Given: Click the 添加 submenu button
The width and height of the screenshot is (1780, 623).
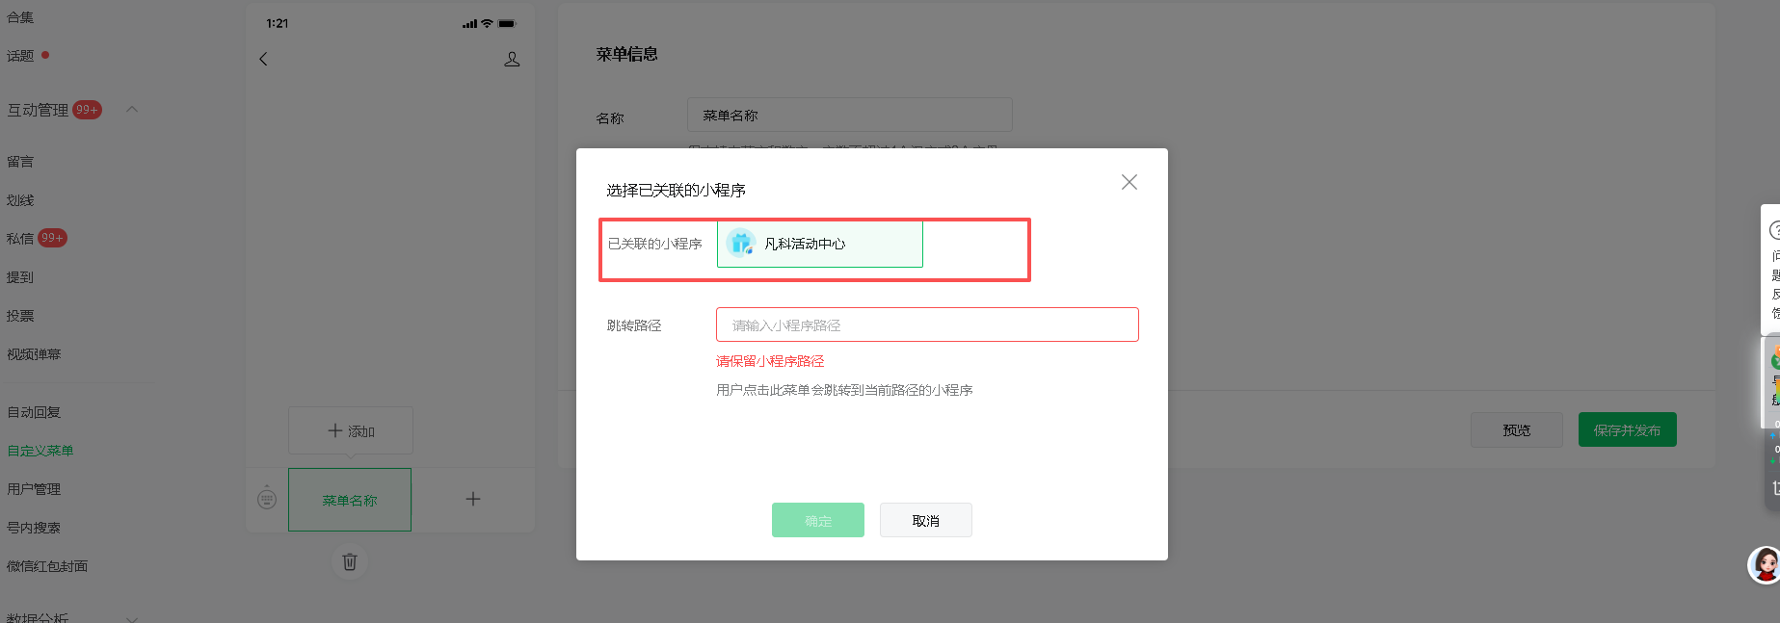Looking at the screenshot, I should (351, 430).
